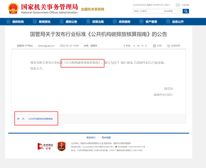Click the 网站地图 footer link

106,138
